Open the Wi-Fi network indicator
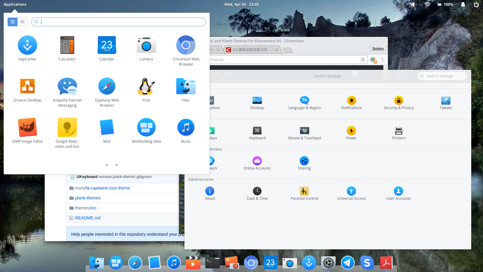The height and width of the screenshot is (272, 483). [x=427, y=5]
